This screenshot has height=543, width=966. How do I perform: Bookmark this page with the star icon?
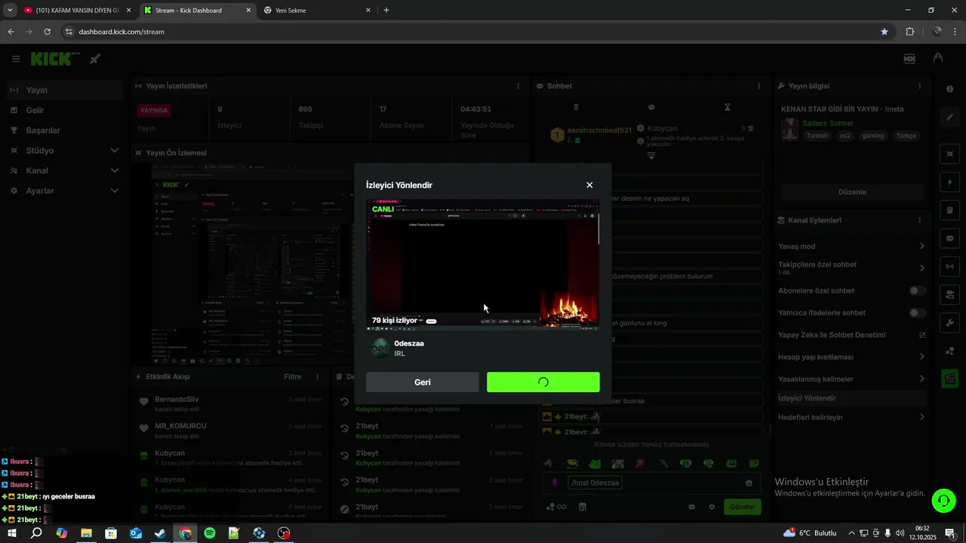[884, 32]
